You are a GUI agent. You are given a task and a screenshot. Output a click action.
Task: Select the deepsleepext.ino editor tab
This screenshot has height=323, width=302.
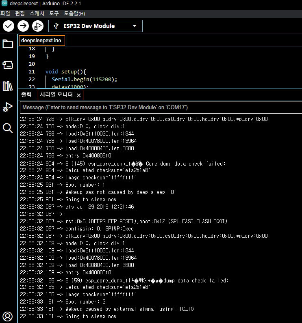click(42, 41)
